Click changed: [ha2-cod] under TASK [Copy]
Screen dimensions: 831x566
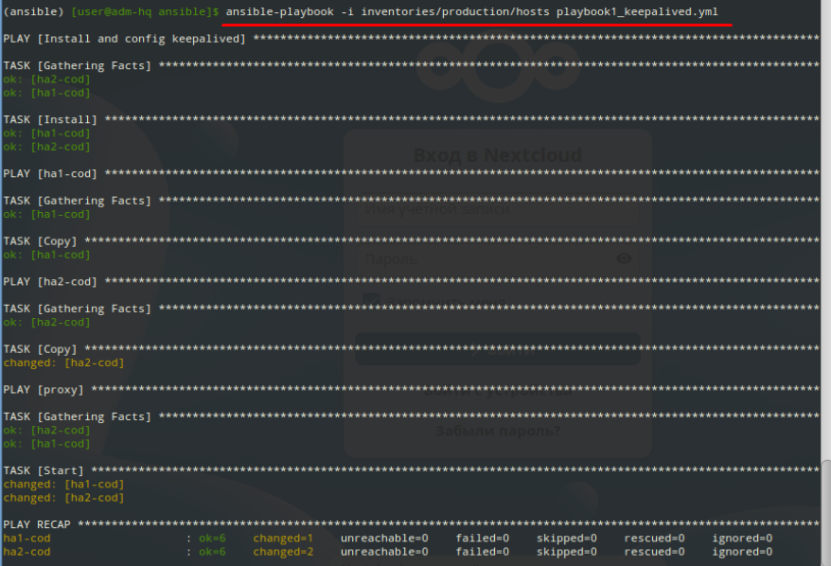click(x=63, y=363)
